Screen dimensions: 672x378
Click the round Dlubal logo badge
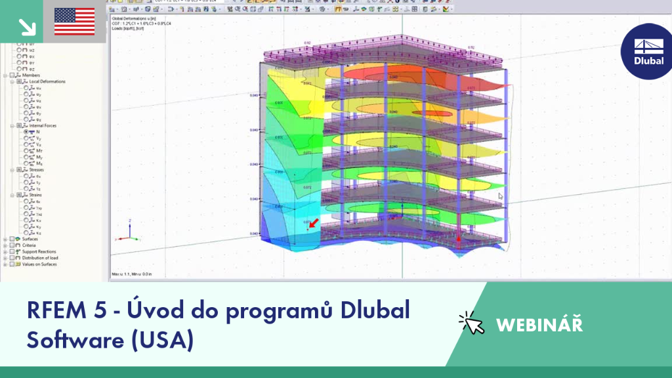click(648, 51)
